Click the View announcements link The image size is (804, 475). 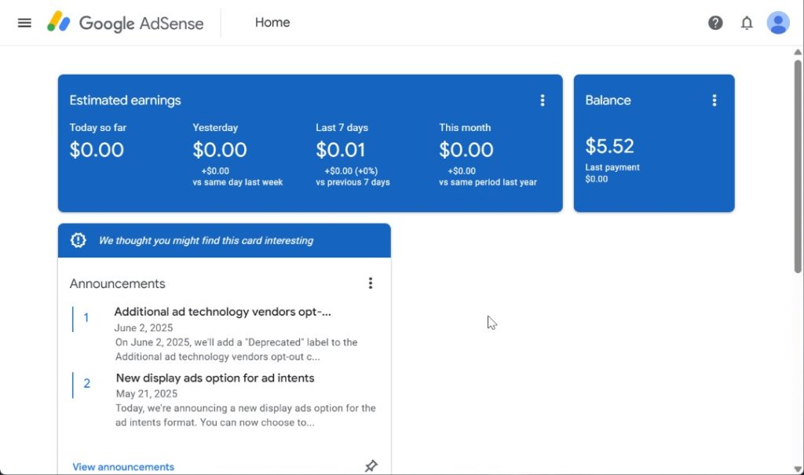click(x=123, y=466)
